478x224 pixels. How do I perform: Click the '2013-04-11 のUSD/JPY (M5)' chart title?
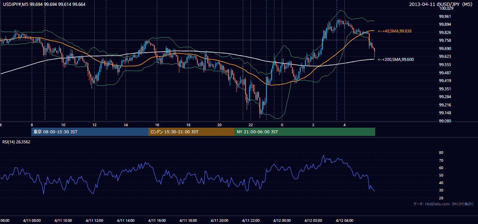pyautogui.click(x=441, y=4)
